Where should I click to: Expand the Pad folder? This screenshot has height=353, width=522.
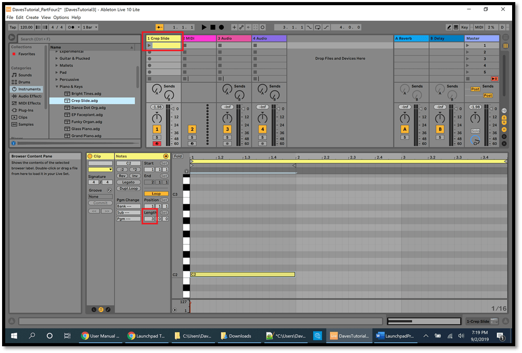57,72
